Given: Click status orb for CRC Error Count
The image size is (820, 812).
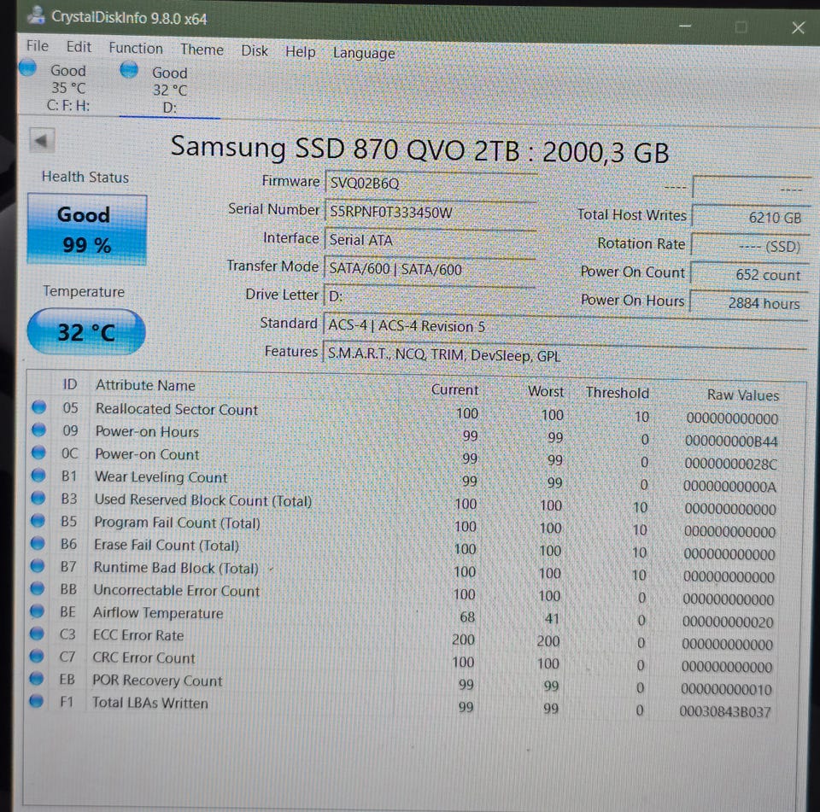Looking at the screenshot, I should click(x=37, y=656).
